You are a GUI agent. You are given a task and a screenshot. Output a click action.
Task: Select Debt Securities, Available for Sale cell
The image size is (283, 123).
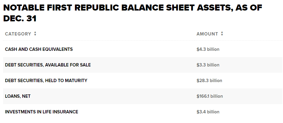pos(48,65)
